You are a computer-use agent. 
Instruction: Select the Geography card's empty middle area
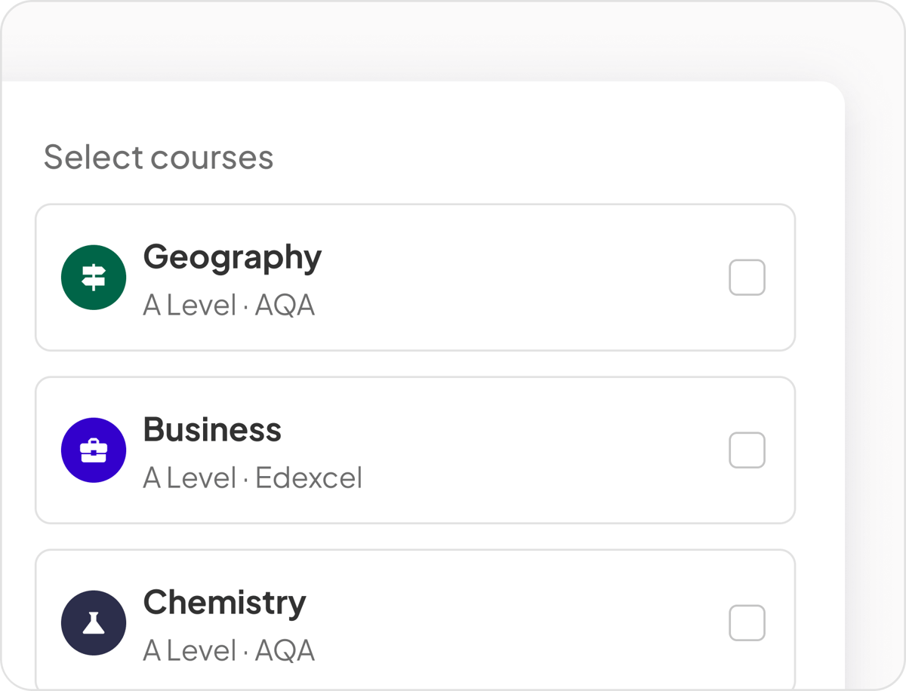coord(513,278)
